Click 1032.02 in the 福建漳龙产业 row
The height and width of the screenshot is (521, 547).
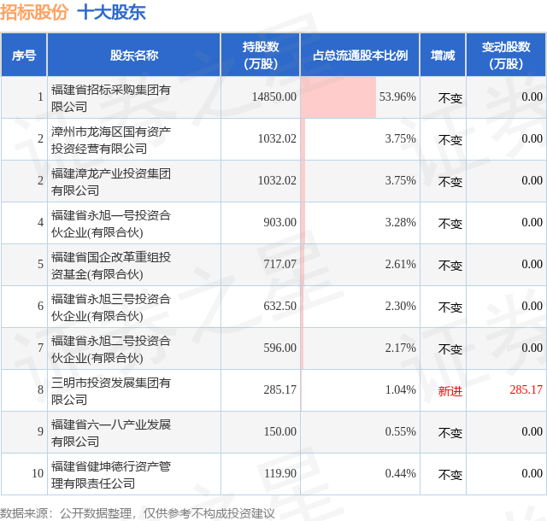277,180
